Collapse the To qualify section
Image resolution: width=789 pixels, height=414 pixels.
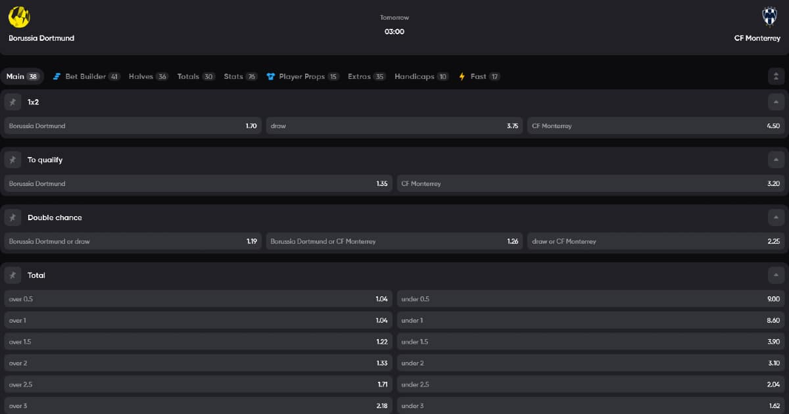(x=777, y=160)
